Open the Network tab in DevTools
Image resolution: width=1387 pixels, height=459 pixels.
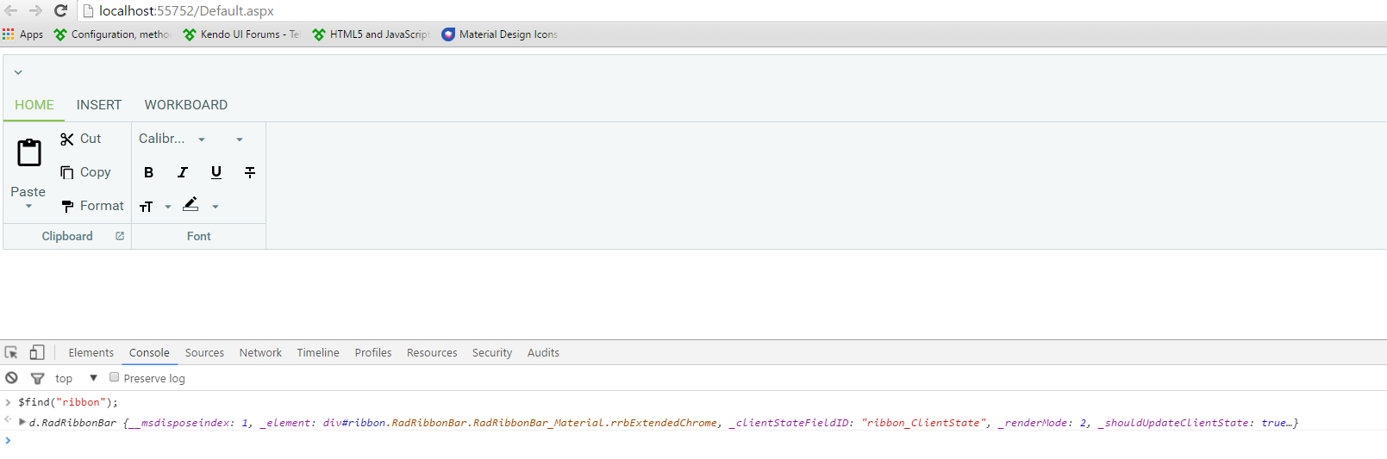pos(260,353)
